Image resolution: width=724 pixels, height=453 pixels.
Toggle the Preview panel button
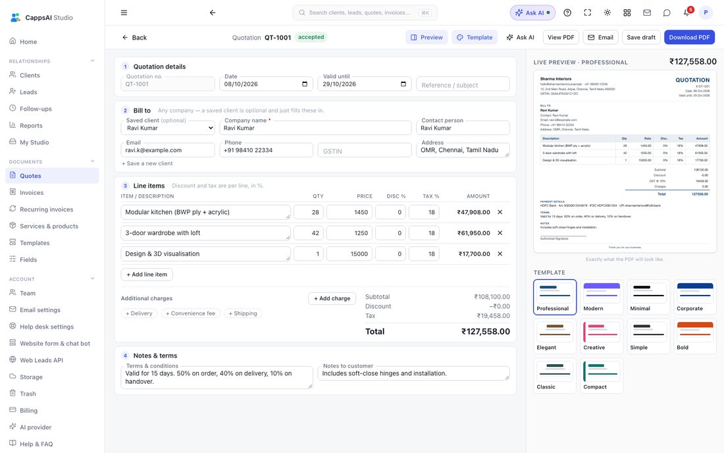tap(427, 38)
